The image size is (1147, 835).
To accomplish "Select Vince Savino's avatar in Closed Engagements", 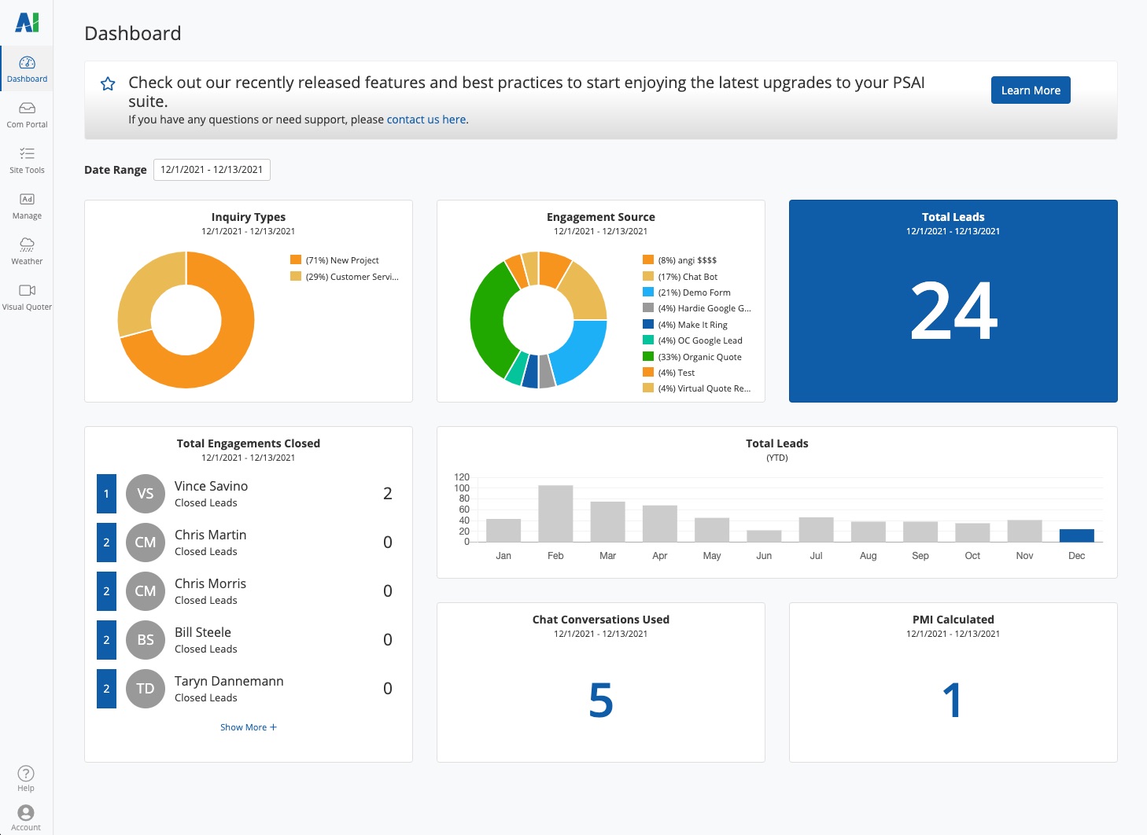I will pos(146,494).
